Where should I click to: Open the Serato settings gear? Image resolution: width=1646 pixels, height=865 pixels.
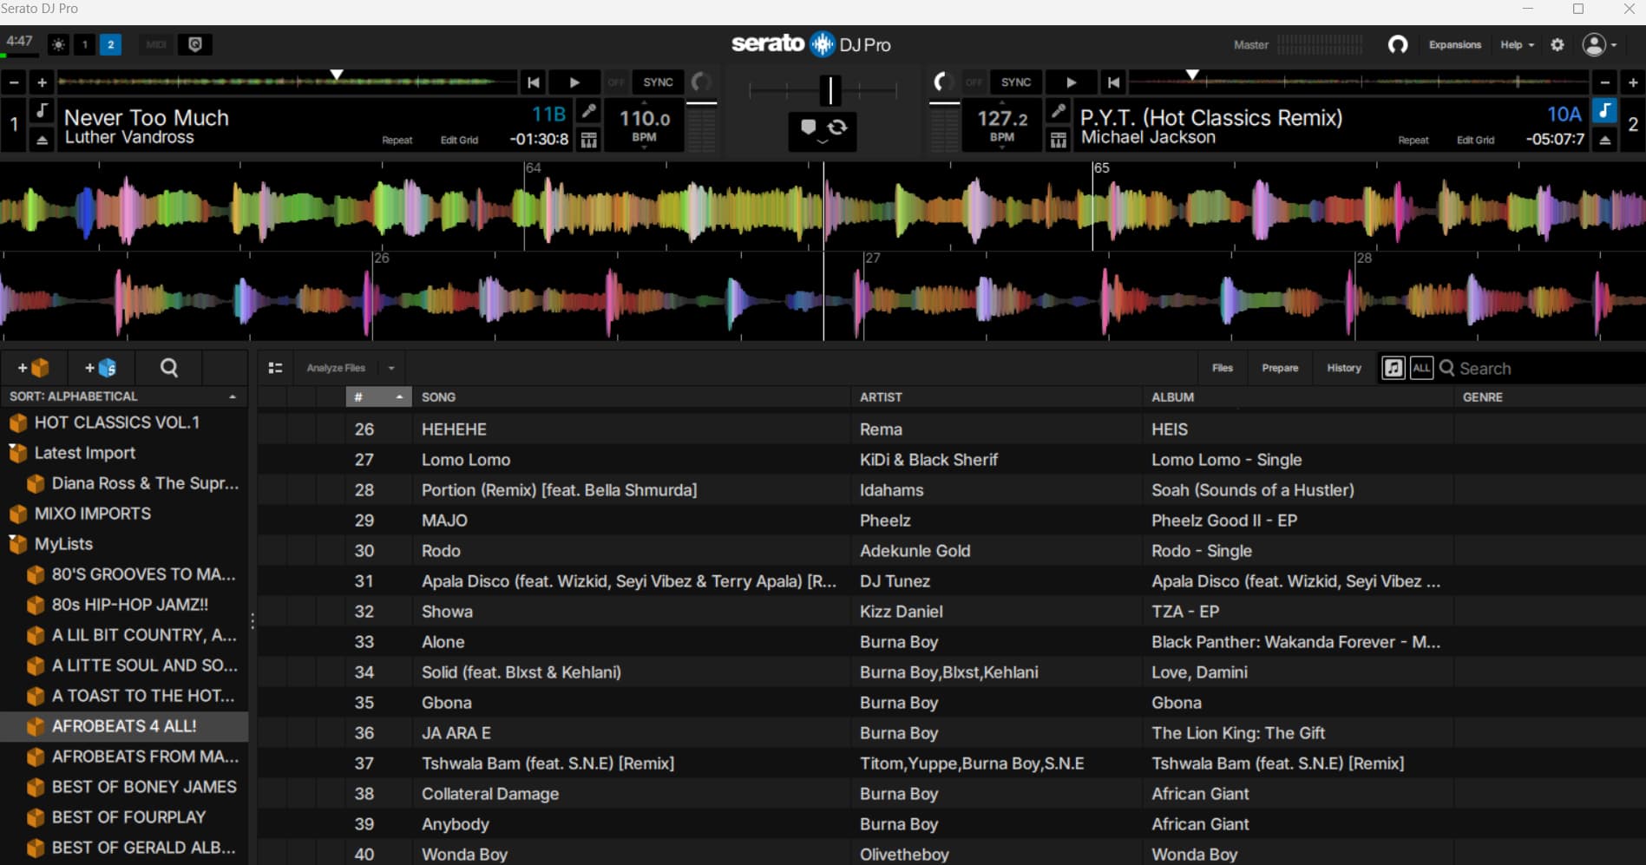coord(1557,45)
